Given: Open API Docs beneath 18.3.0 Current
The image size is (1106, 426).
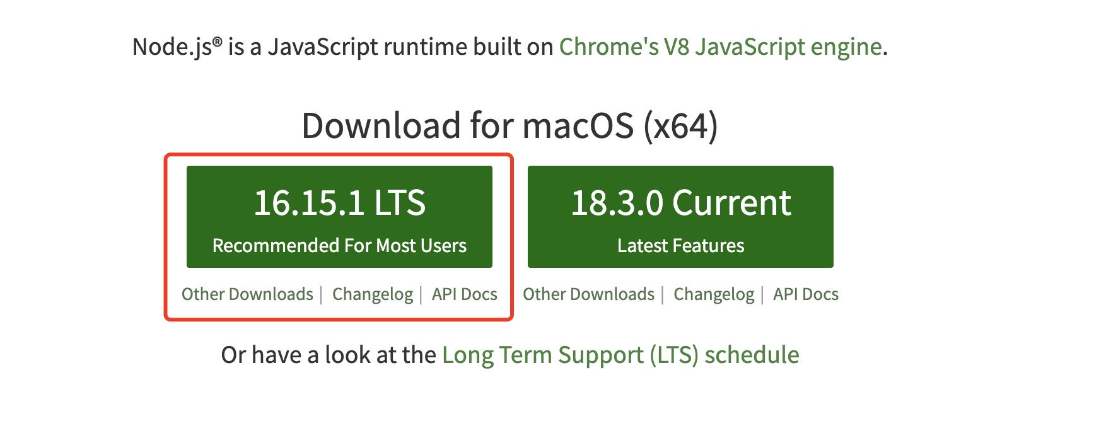Looking at the screenshot, I should [805, 294].
